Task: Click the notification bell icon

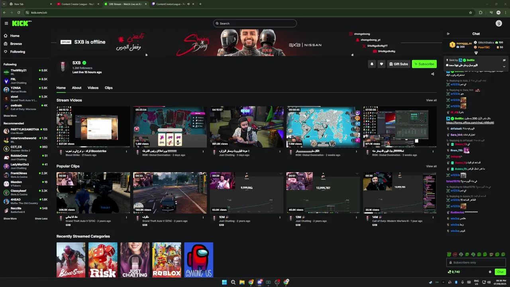Action: click(x=372, y=64)
